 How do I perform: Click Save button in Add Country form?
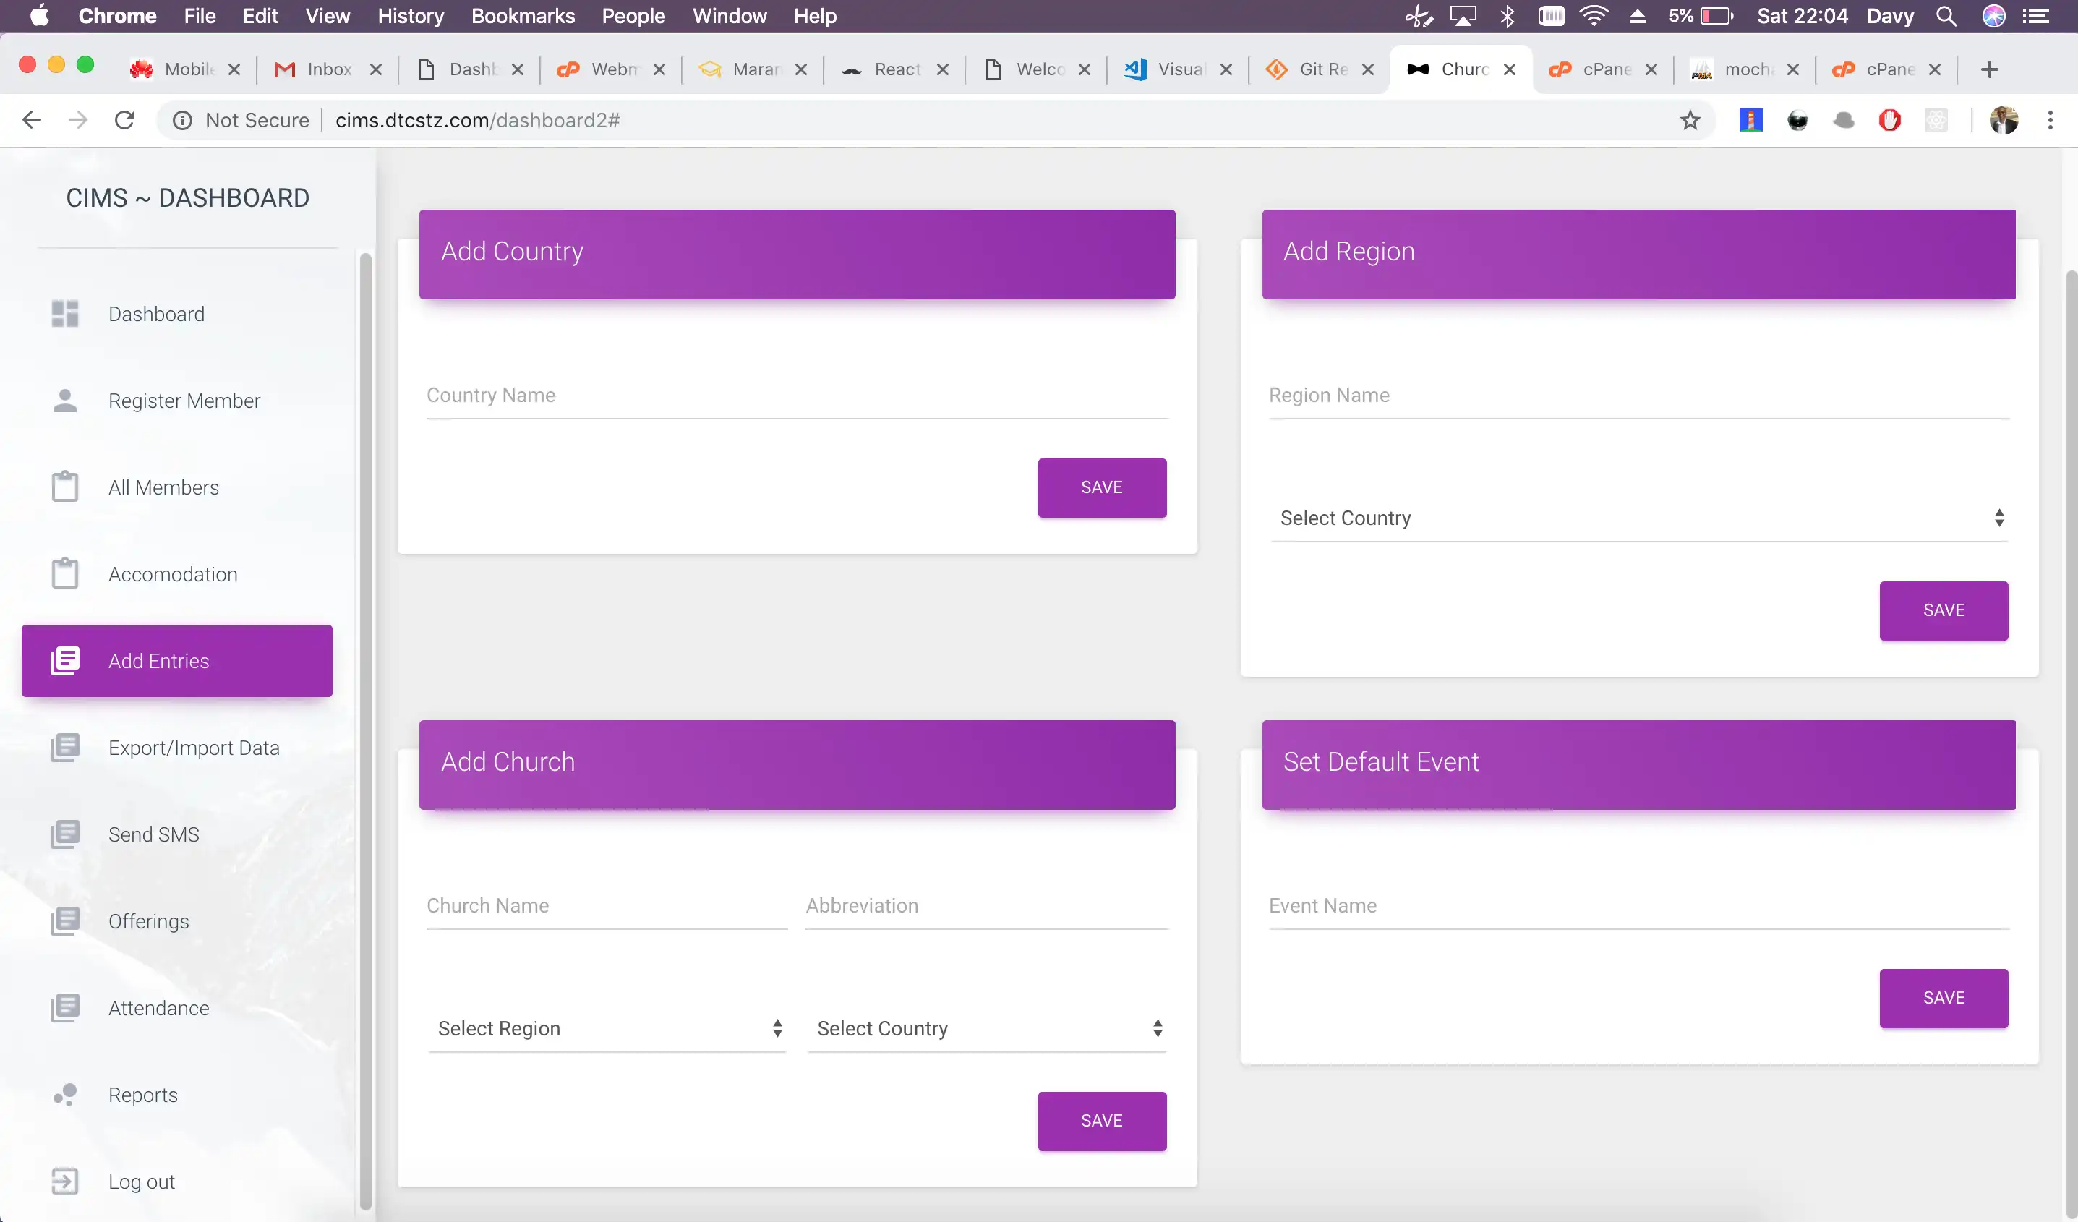point(1102,486)
